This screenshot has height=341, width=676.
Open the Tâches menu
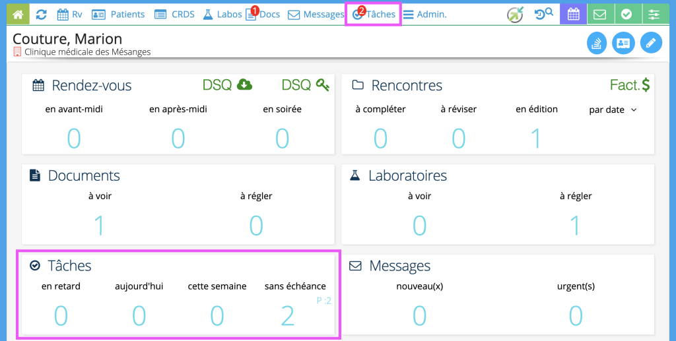click(374, 15)
